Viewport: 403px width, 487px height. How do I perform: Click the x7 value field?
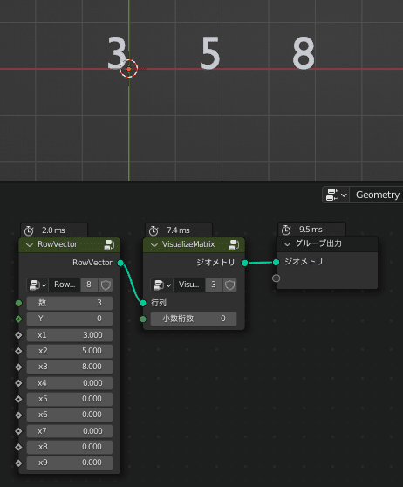70,431
